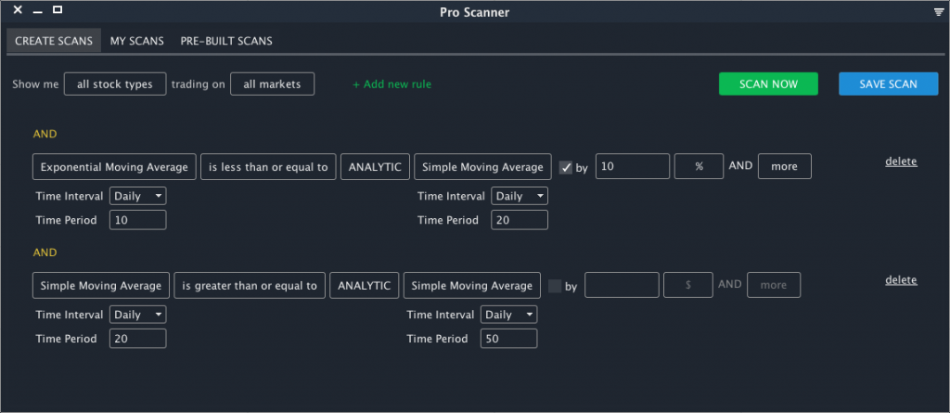Open Time Interval dropdown under Exponential Moving Average
Viewport: 950px width, 413px height.
pos(137,196)
